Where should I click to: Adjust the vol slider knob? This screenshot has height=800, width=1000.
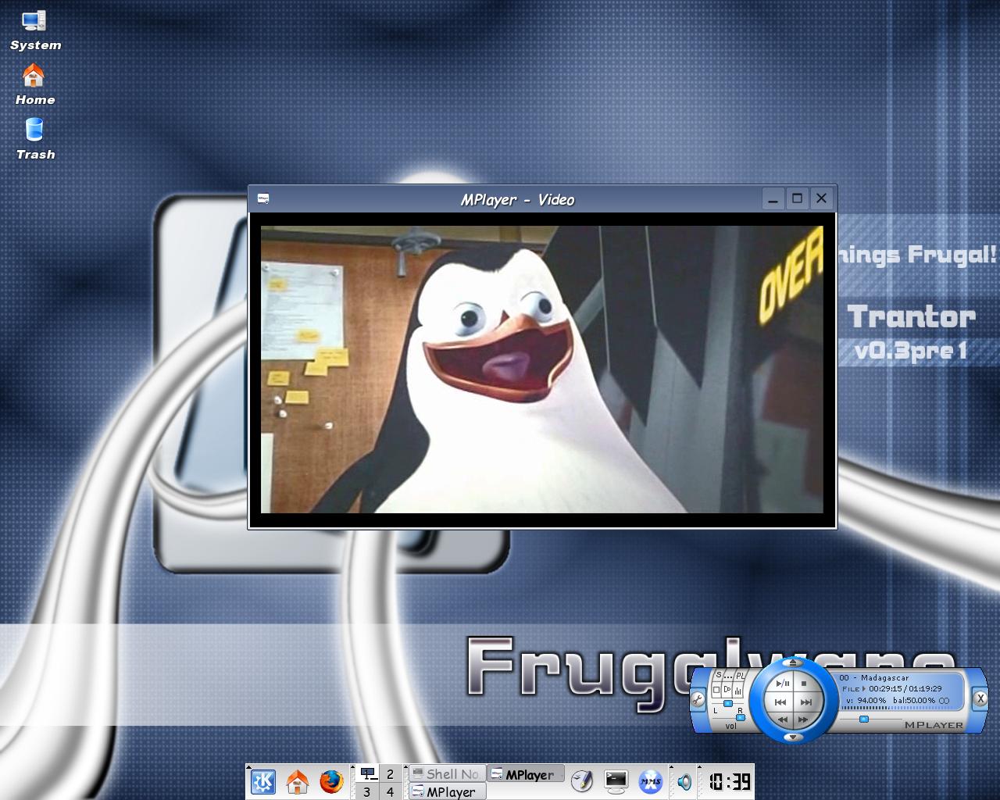[x=741, y=718]
